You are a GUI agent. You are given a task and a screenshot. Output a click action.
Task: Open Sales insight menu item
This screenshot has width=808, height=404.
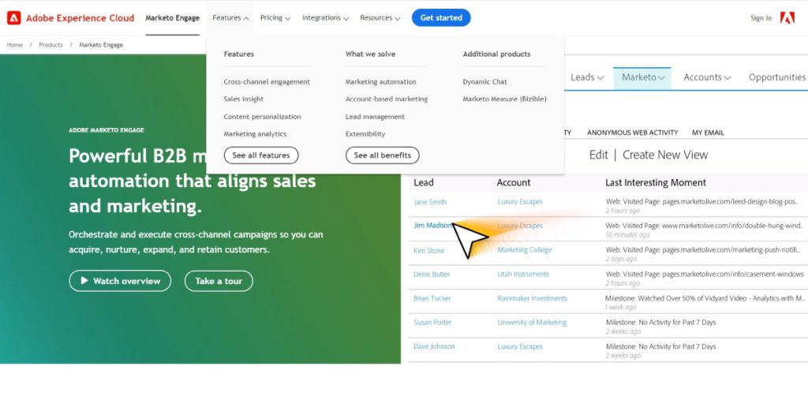(x=243, y=99)
